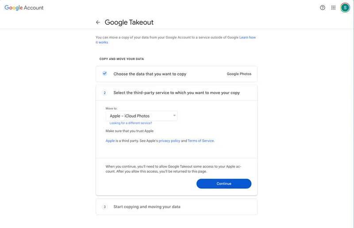Click the checkmark icon for step one
Image resolution: width=354 pixels, height=228 pixels.
[104, 73]
